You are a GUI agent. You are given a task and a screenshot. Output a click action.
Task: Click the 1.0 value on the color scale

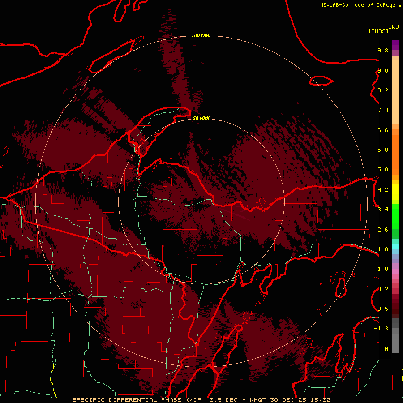click(383, 269)
